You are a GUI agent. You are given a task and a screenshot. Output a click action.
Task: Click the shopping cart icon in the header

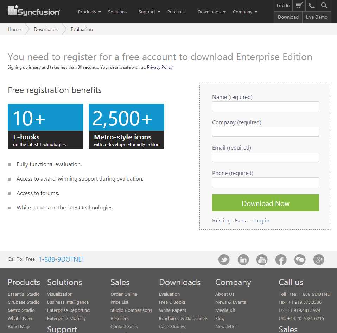(299, 6)
